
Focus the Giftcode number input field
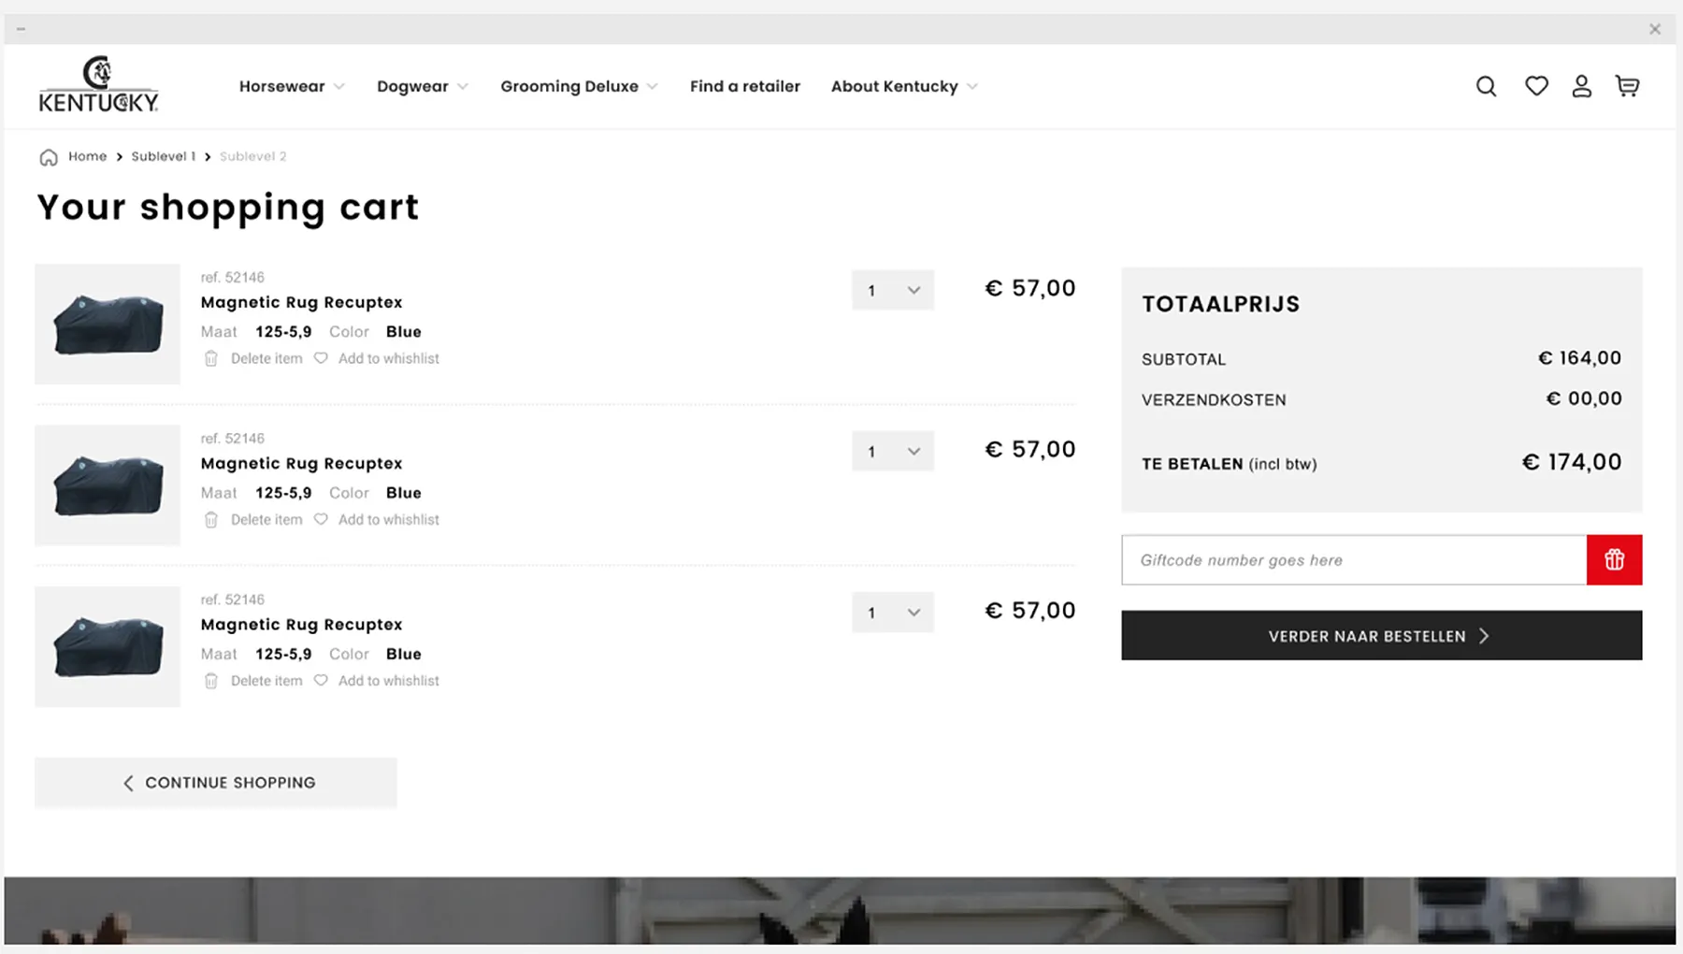[1354, 559]
